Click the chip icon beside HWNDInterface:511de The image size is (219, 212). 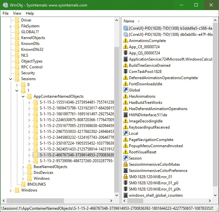coord(126,115)
